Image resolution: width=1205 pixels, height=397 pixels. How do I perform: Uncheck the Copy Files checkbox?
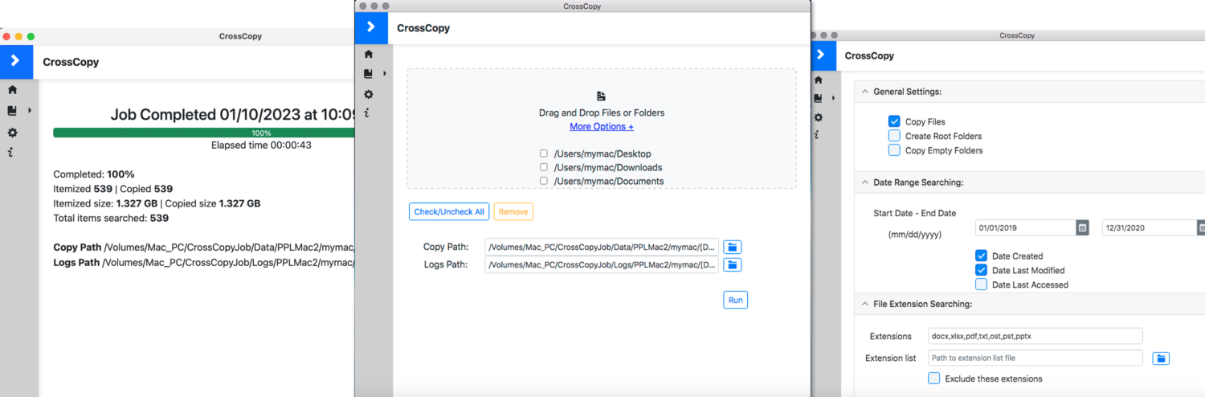[894, 121]
